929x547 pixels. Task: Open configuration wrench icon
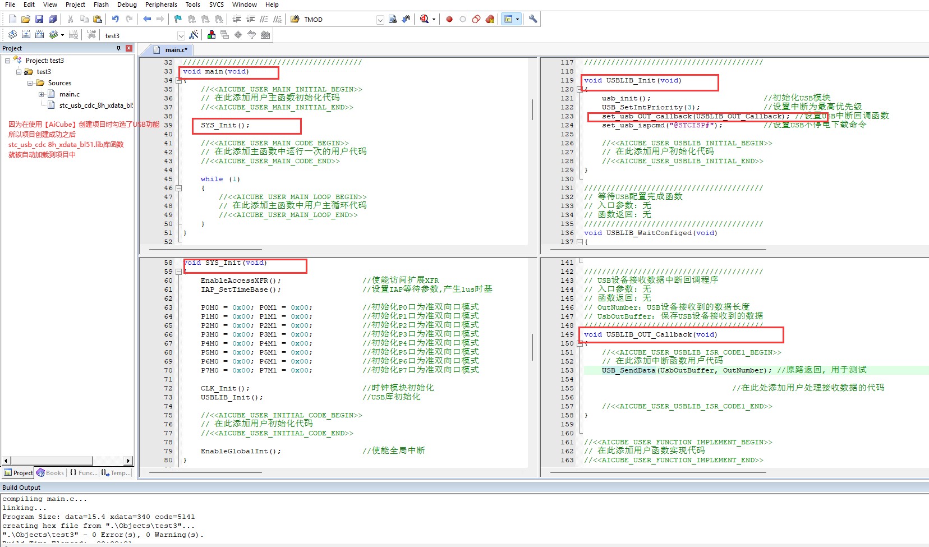pyautogui.click(x=533, y=19)
